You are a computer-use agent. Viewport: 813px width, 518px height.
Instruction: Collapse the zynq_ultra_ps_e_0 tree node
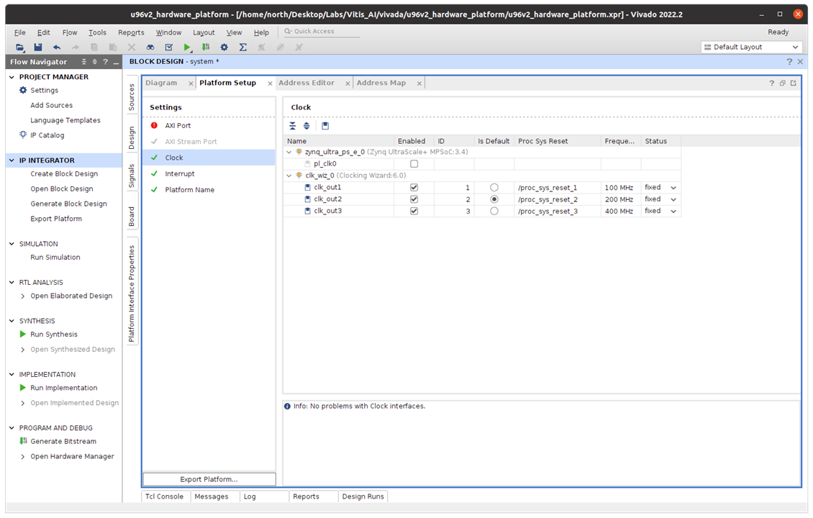tap(289, 152)
